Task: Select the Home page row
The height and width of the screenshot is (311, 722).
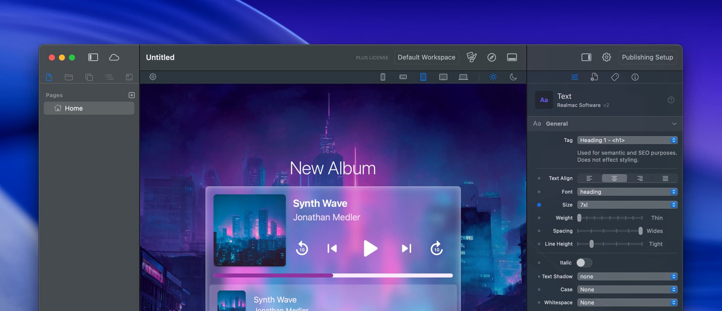Action: coord(89,108)
